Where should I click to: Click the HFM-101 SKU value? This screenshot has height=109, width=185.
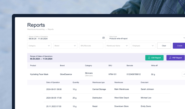pos(113,74)
